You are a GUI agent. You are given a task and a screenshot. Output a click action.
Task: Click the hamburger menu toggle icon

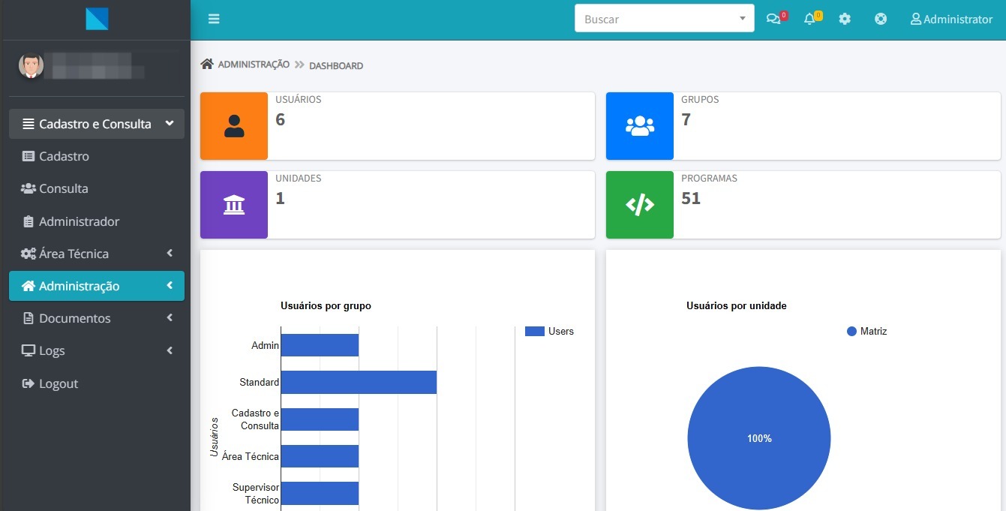214,20
